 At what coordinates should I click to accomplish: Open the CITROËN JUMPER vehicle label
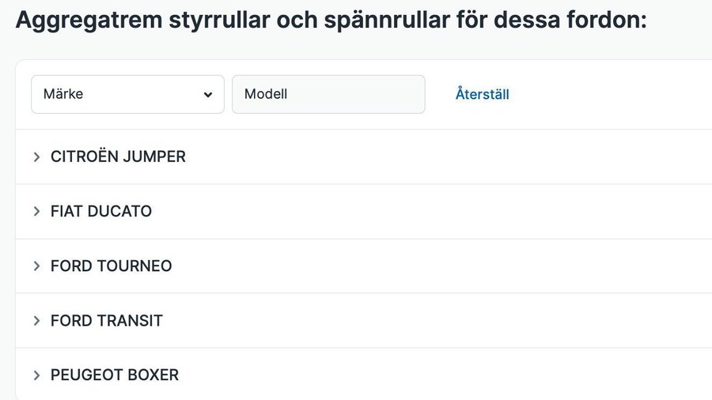[118, 157]
